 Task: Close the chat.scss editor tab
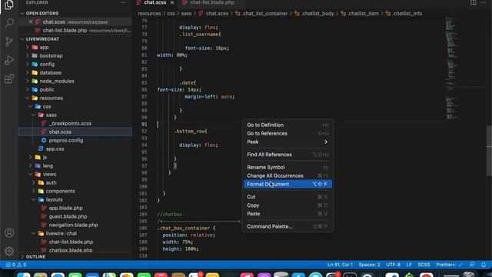click(172, 2)
